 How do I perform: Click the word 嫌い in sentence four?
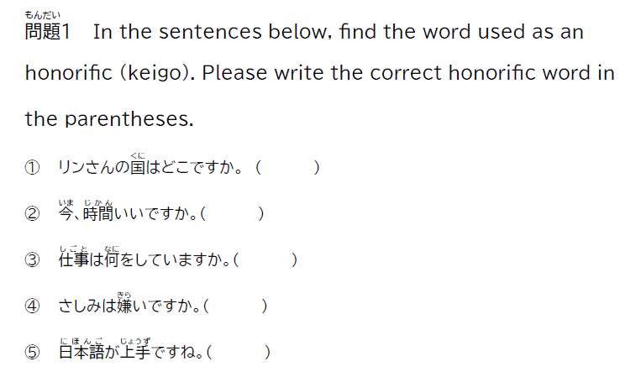(x=130, y=306)
